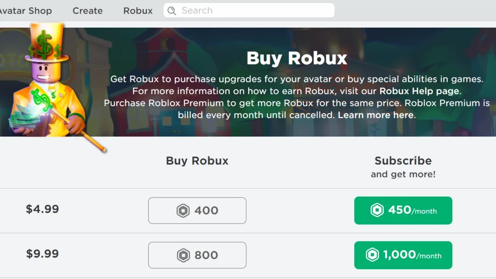Buy 400 Robux for $4.99

197,210
